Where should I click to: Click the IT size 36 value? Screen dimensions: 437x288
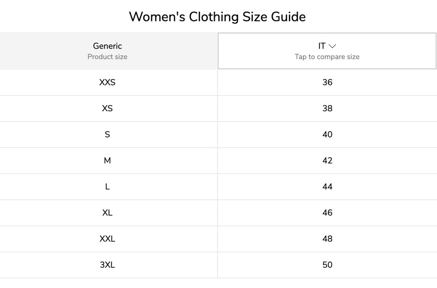[x=327, y=82]
